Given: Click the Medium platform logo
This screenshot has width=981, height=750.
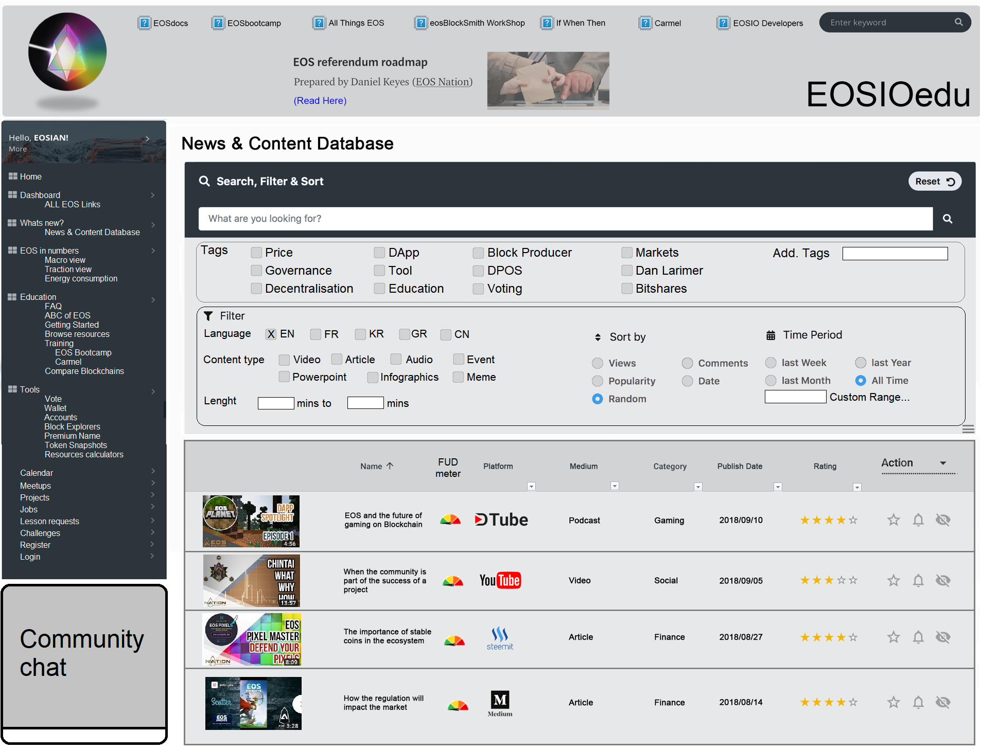Looking at the screenshot, I should 500,703.
